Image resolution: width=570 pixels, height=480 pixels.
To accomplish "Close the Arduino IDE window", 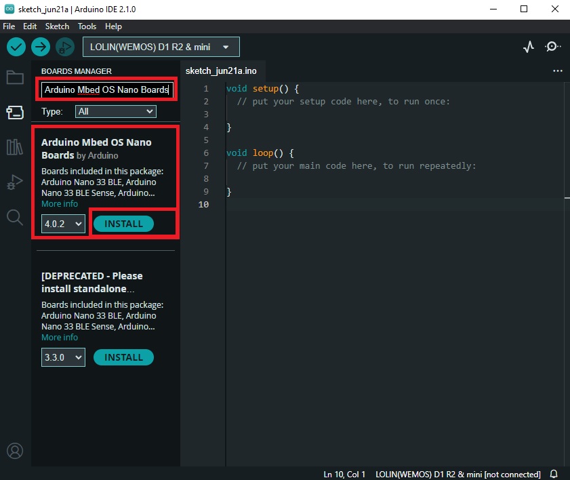I will point(554,9).
